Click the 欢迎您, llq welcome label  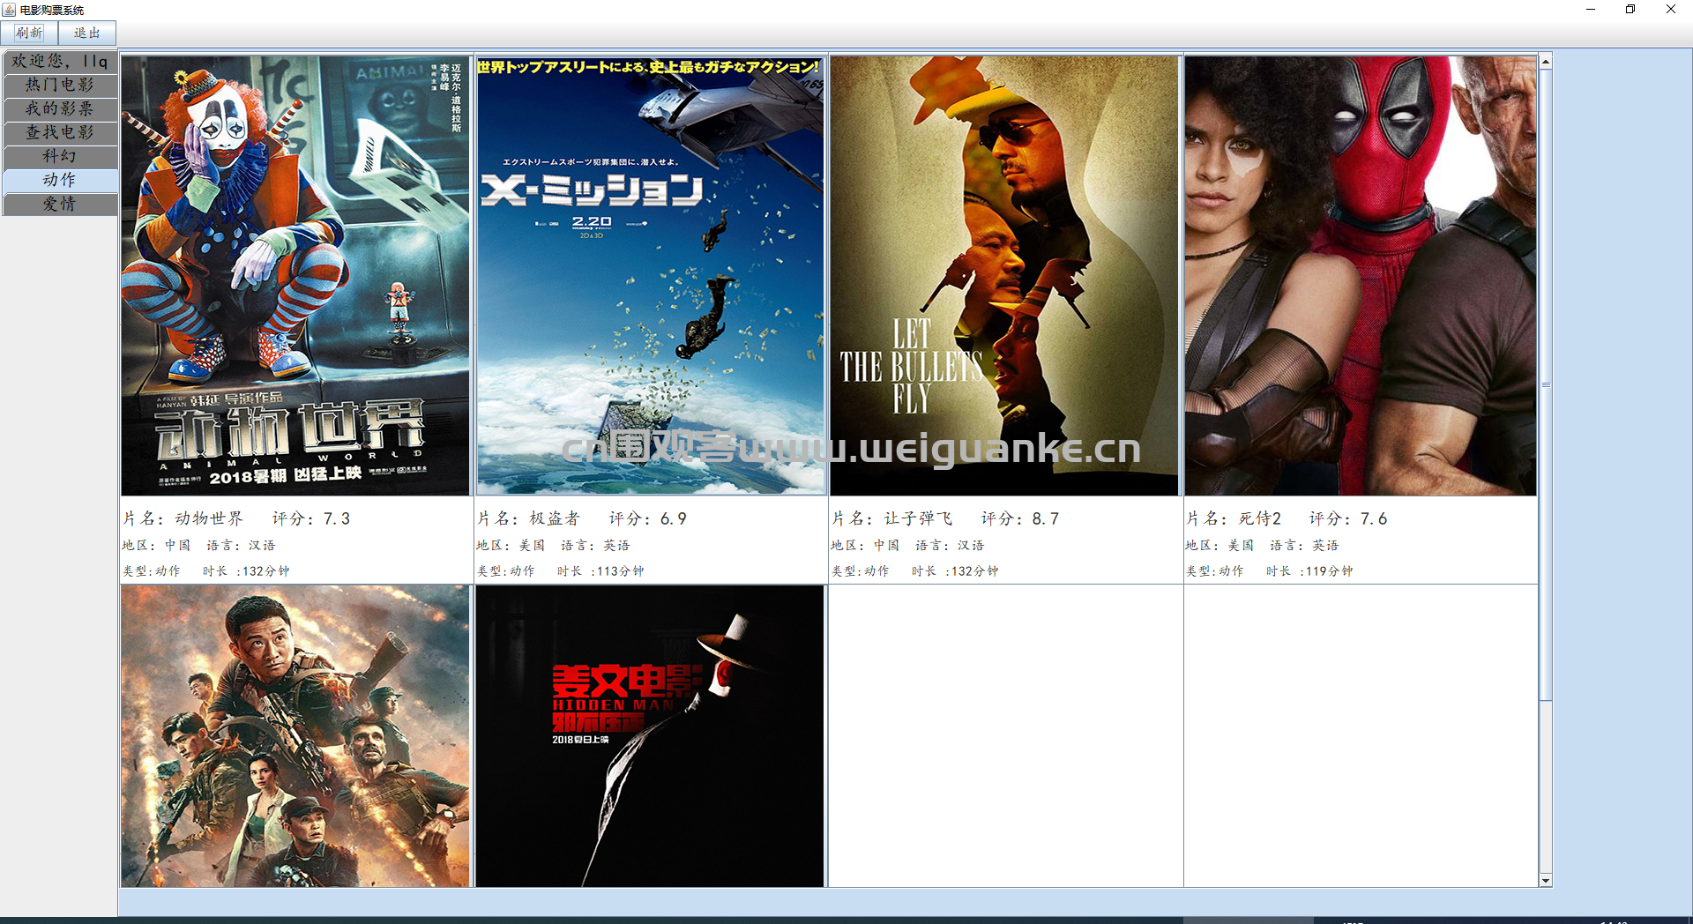click(x=60, y=61)
